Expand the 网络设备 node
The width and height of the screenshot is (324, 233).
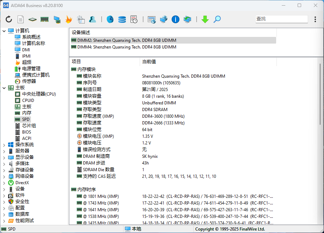4,176
